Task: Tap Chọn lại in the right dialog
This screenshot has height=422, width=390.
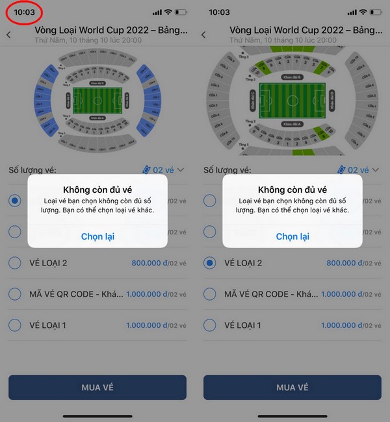Action: coord(292,236)
